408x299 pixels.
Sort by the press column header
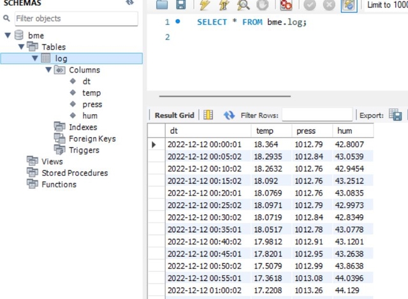click(x=312, y=131)
